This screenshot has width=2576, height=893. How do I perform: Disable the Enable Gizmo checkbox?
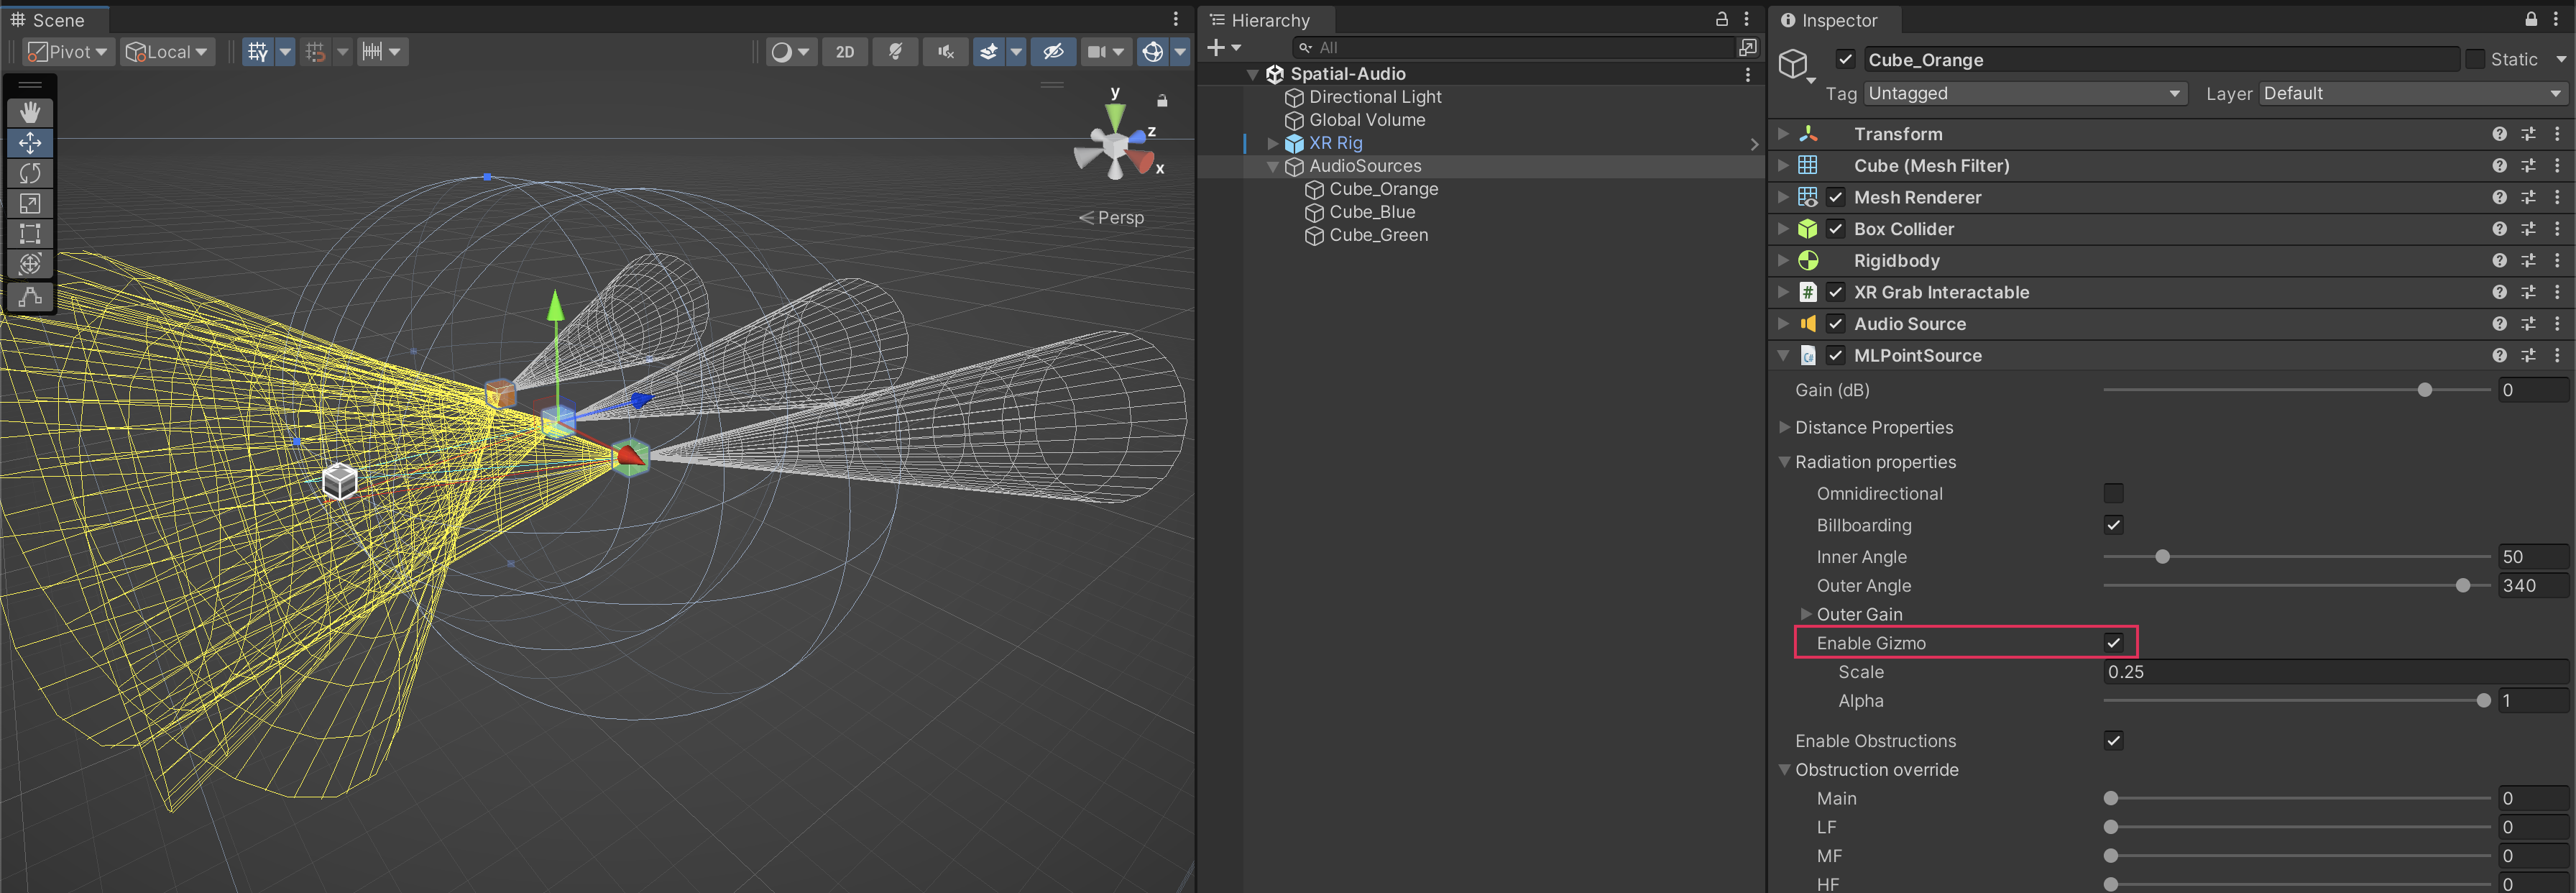tap(2113, 643)
